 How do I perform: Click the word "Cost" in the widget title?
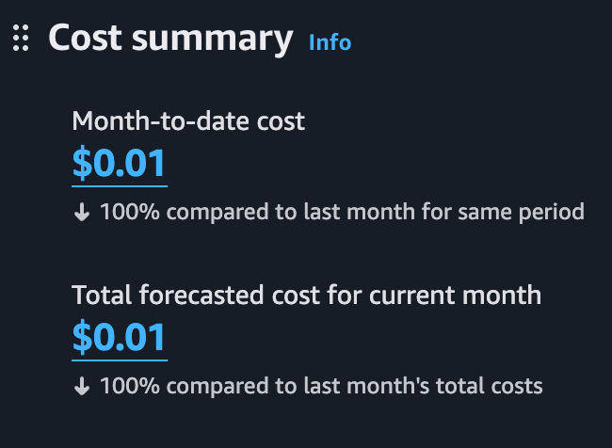pyautogui.click(x=88, y=39)
